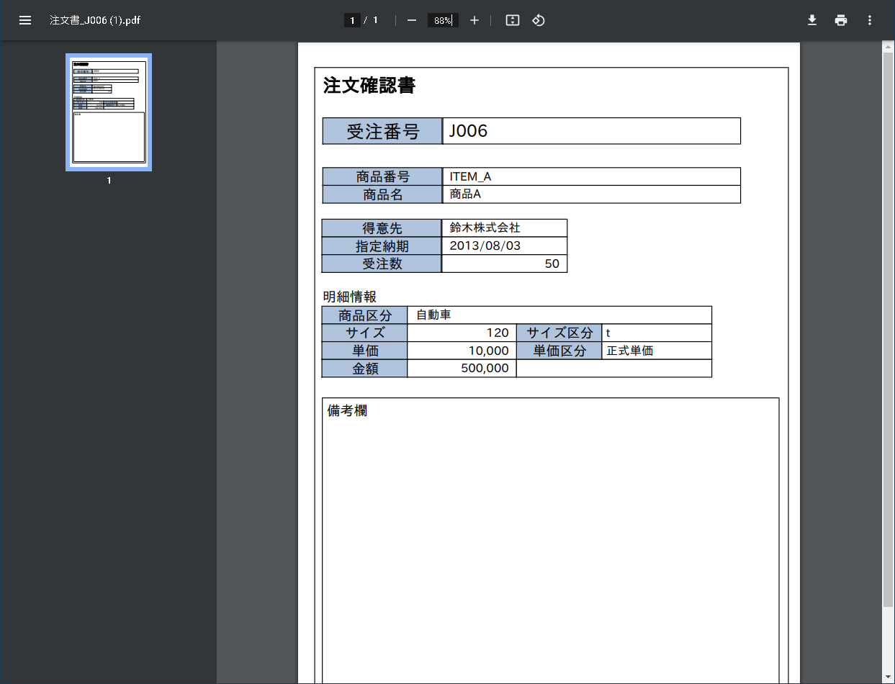The width and height of the screenshot is (895, 684).
Task: Click the J006 value cell
Action: point(591,131)
